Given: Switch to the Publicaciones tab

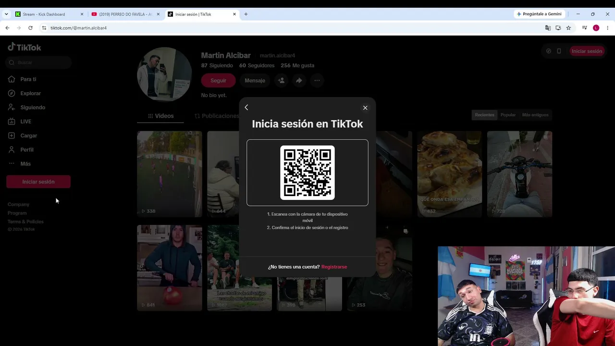Looking at the screenshot, I should [x=216, y=116].
